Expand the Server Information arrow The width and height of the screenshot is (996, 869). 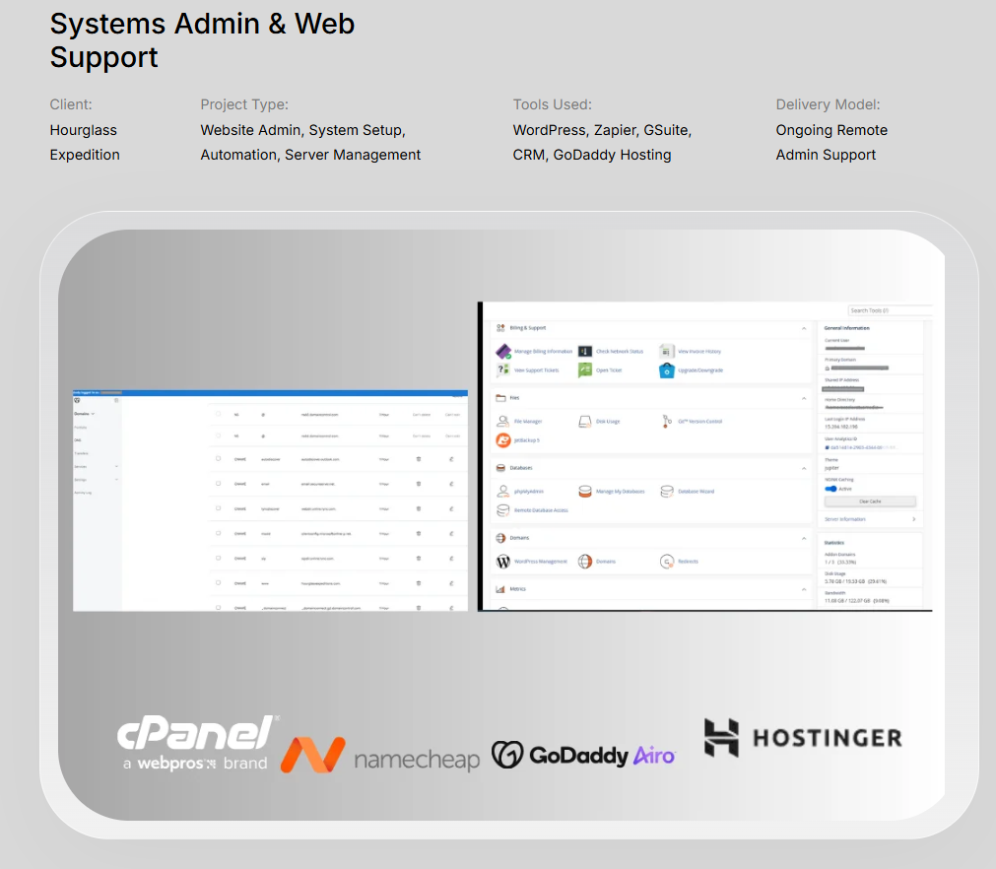pos(914,519)
